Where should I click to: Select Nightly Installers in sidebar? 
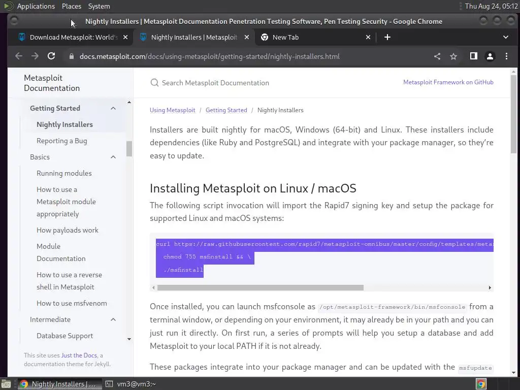[64, 124]
